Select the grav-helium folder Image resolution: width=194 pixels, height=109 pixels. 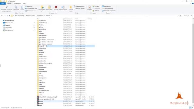tap(42, 38)
